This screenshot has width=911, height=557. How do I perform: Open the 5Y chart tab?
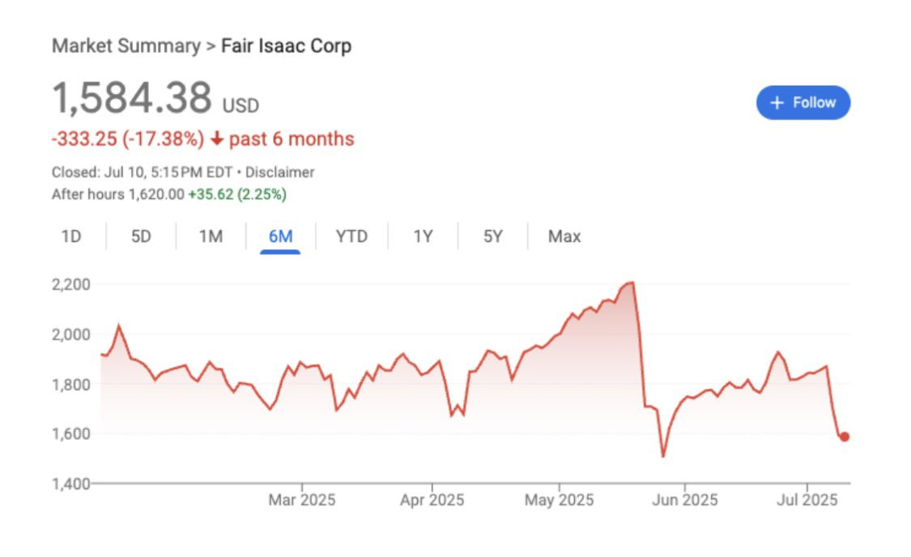click(492, 236)
